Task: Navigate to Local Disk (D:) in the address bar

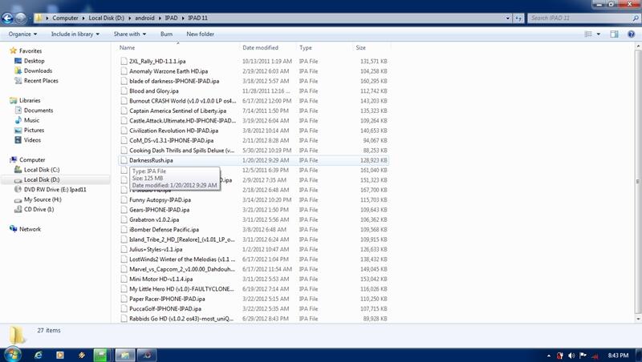Action: (106, 18)
